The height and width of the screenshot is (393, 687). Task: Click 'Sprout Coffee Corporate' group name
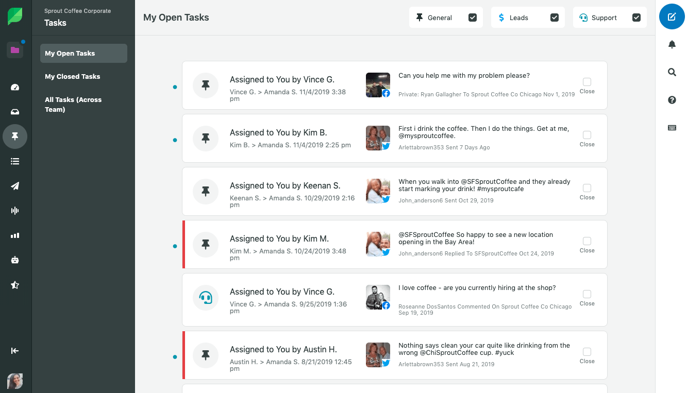[x=77, y=11]
